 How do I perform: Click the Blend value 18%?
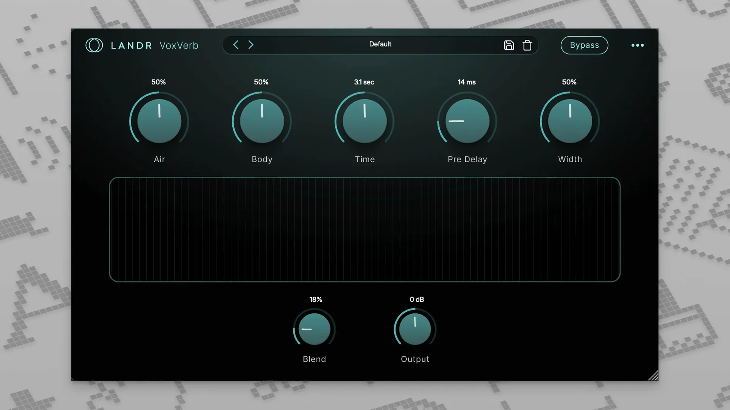[x=316, y=299]
